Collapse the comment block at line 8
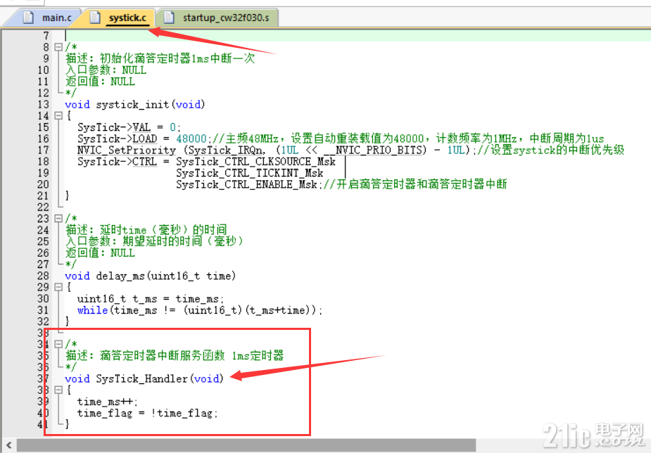Image resolution: width=651 pixels, height=453 pixels. click(x=58, y=47)
